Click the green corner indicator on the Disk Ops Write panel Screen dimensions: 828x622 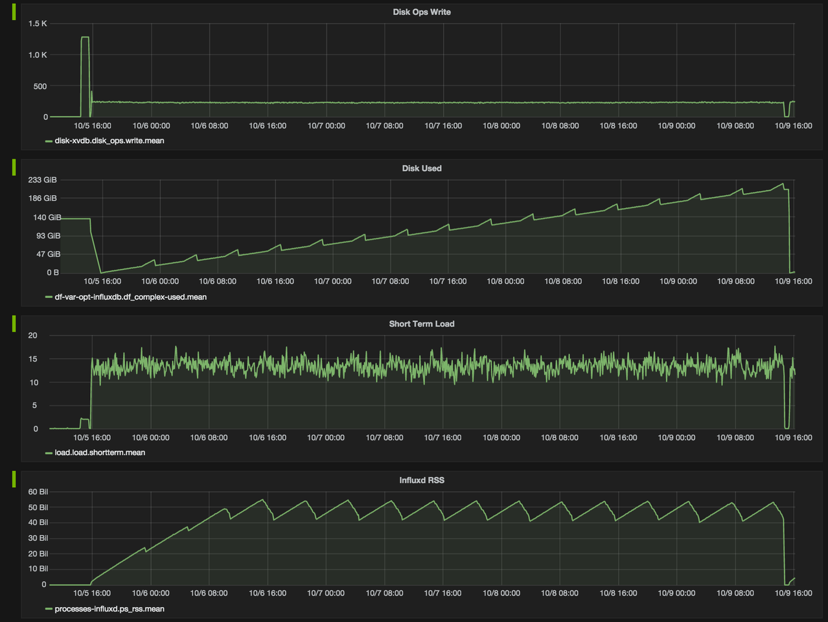(x=13, y=12)
